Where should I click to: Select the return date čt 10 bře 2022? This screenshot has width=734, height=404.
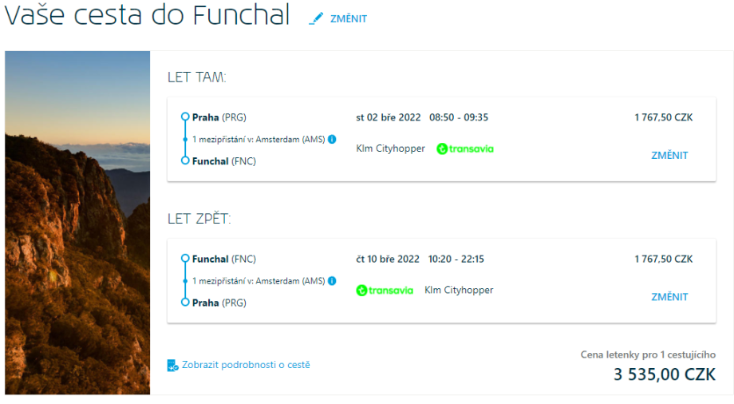click(x=388, y=259)
